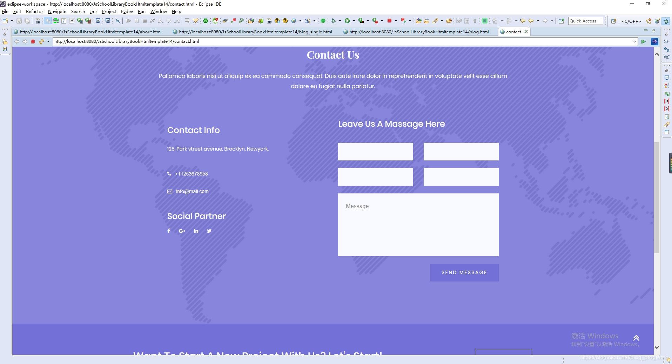The image size is (672, 364).
Task: Click the scrollbar up arrow
Action: 657,54
